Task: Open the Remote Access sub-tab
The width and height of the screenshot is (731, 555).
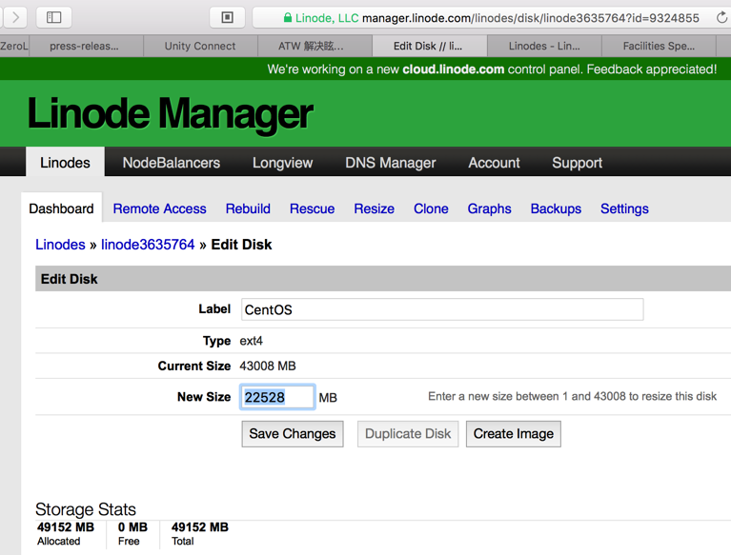Action: (x=159, y=208)
